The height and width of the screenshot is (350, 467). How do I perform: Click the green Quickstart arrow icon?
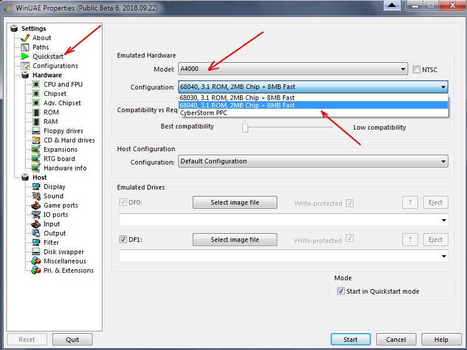(25, 56)
